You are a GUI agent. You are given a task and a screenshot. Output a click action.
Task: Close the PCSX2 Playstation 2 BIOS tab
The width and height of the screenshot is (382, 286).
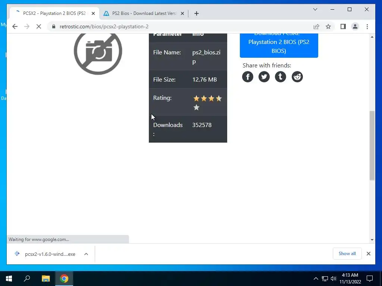pos(93,13)
